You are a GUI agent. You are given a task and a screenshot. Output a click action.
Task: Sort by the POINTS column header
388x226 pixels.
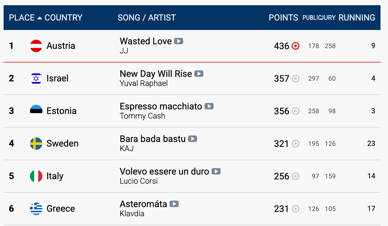coord(283,18)
